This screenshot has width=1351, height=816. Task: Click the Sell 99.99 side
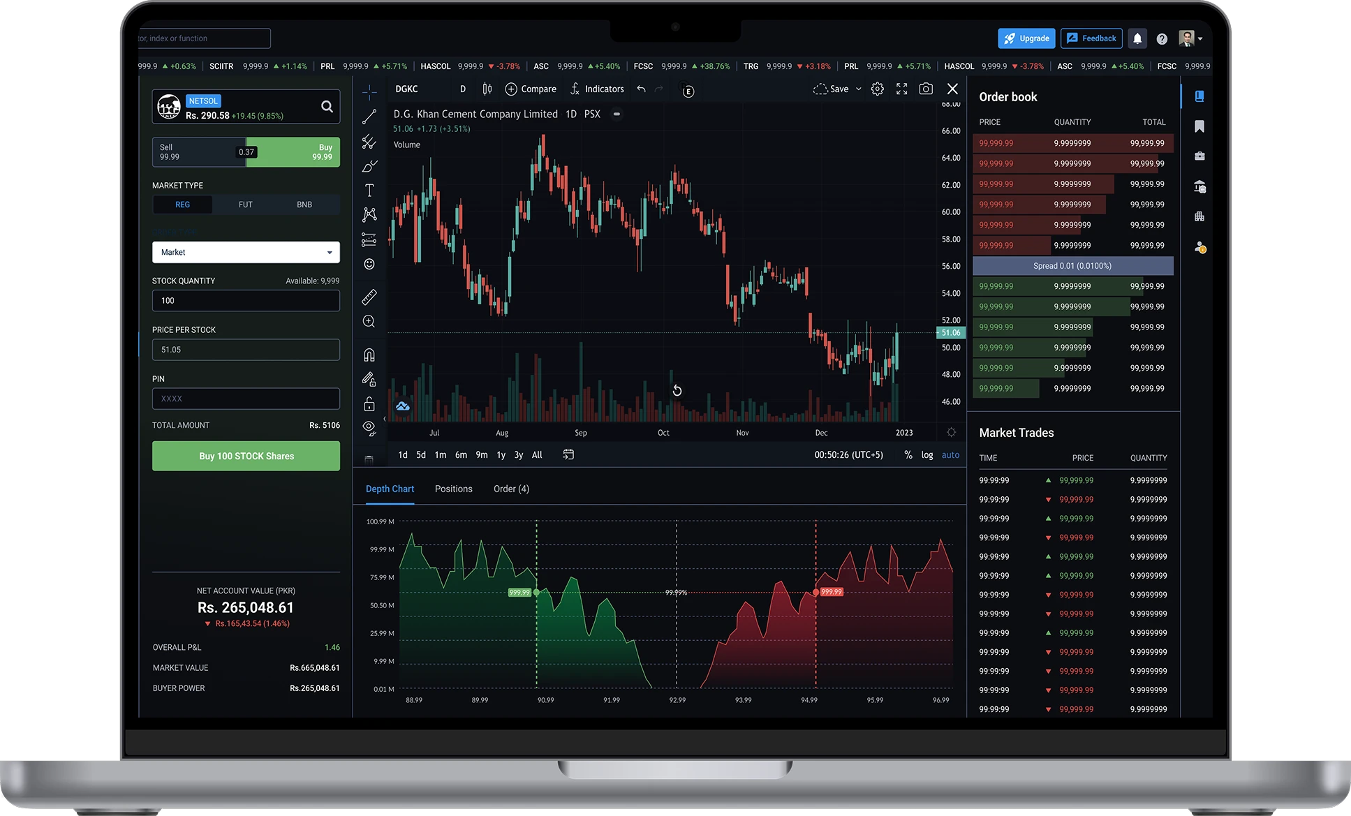199,152
